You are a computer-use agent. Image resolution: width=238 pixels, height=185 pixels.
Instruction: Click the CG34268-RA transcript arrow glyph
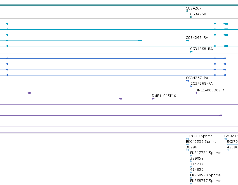coord(191,52)
